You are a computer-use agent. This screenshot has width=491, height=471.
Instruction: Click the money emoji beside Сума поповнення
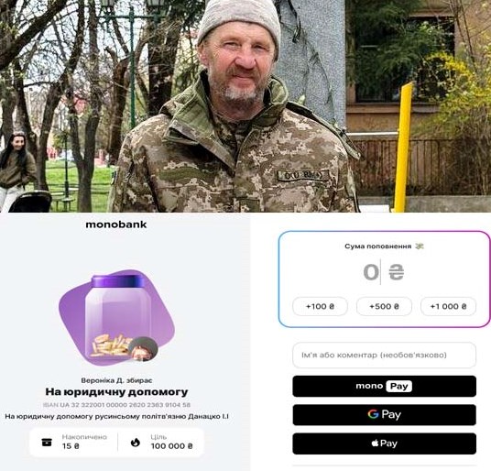pos(420,246)
